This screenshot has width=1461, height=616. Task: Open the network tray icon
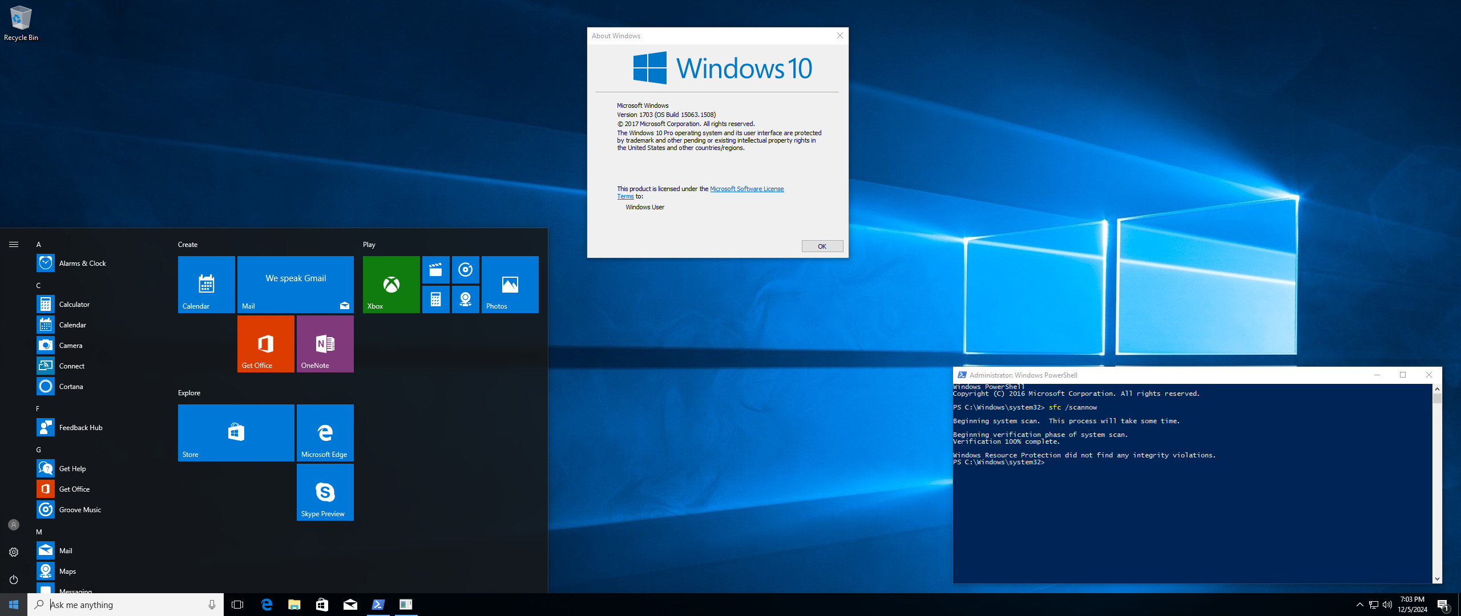point(1374,605)
